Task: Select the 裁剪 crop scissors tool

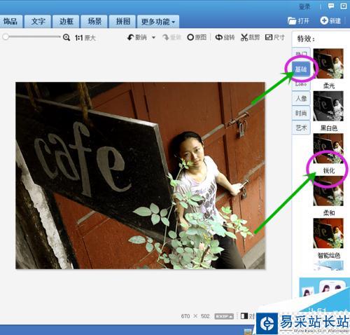Action: (251, 37)
